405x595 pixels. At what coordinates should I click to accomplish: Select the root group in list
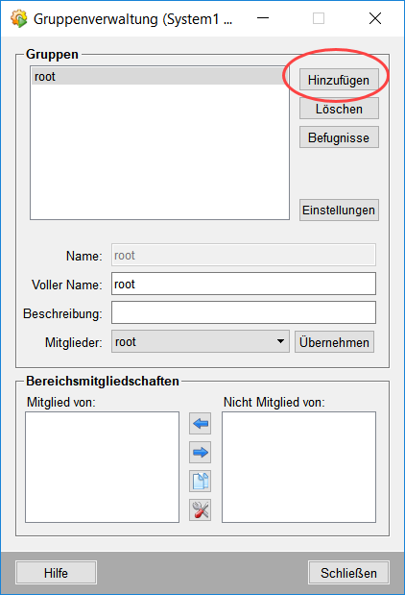click(x=159, y=76)
